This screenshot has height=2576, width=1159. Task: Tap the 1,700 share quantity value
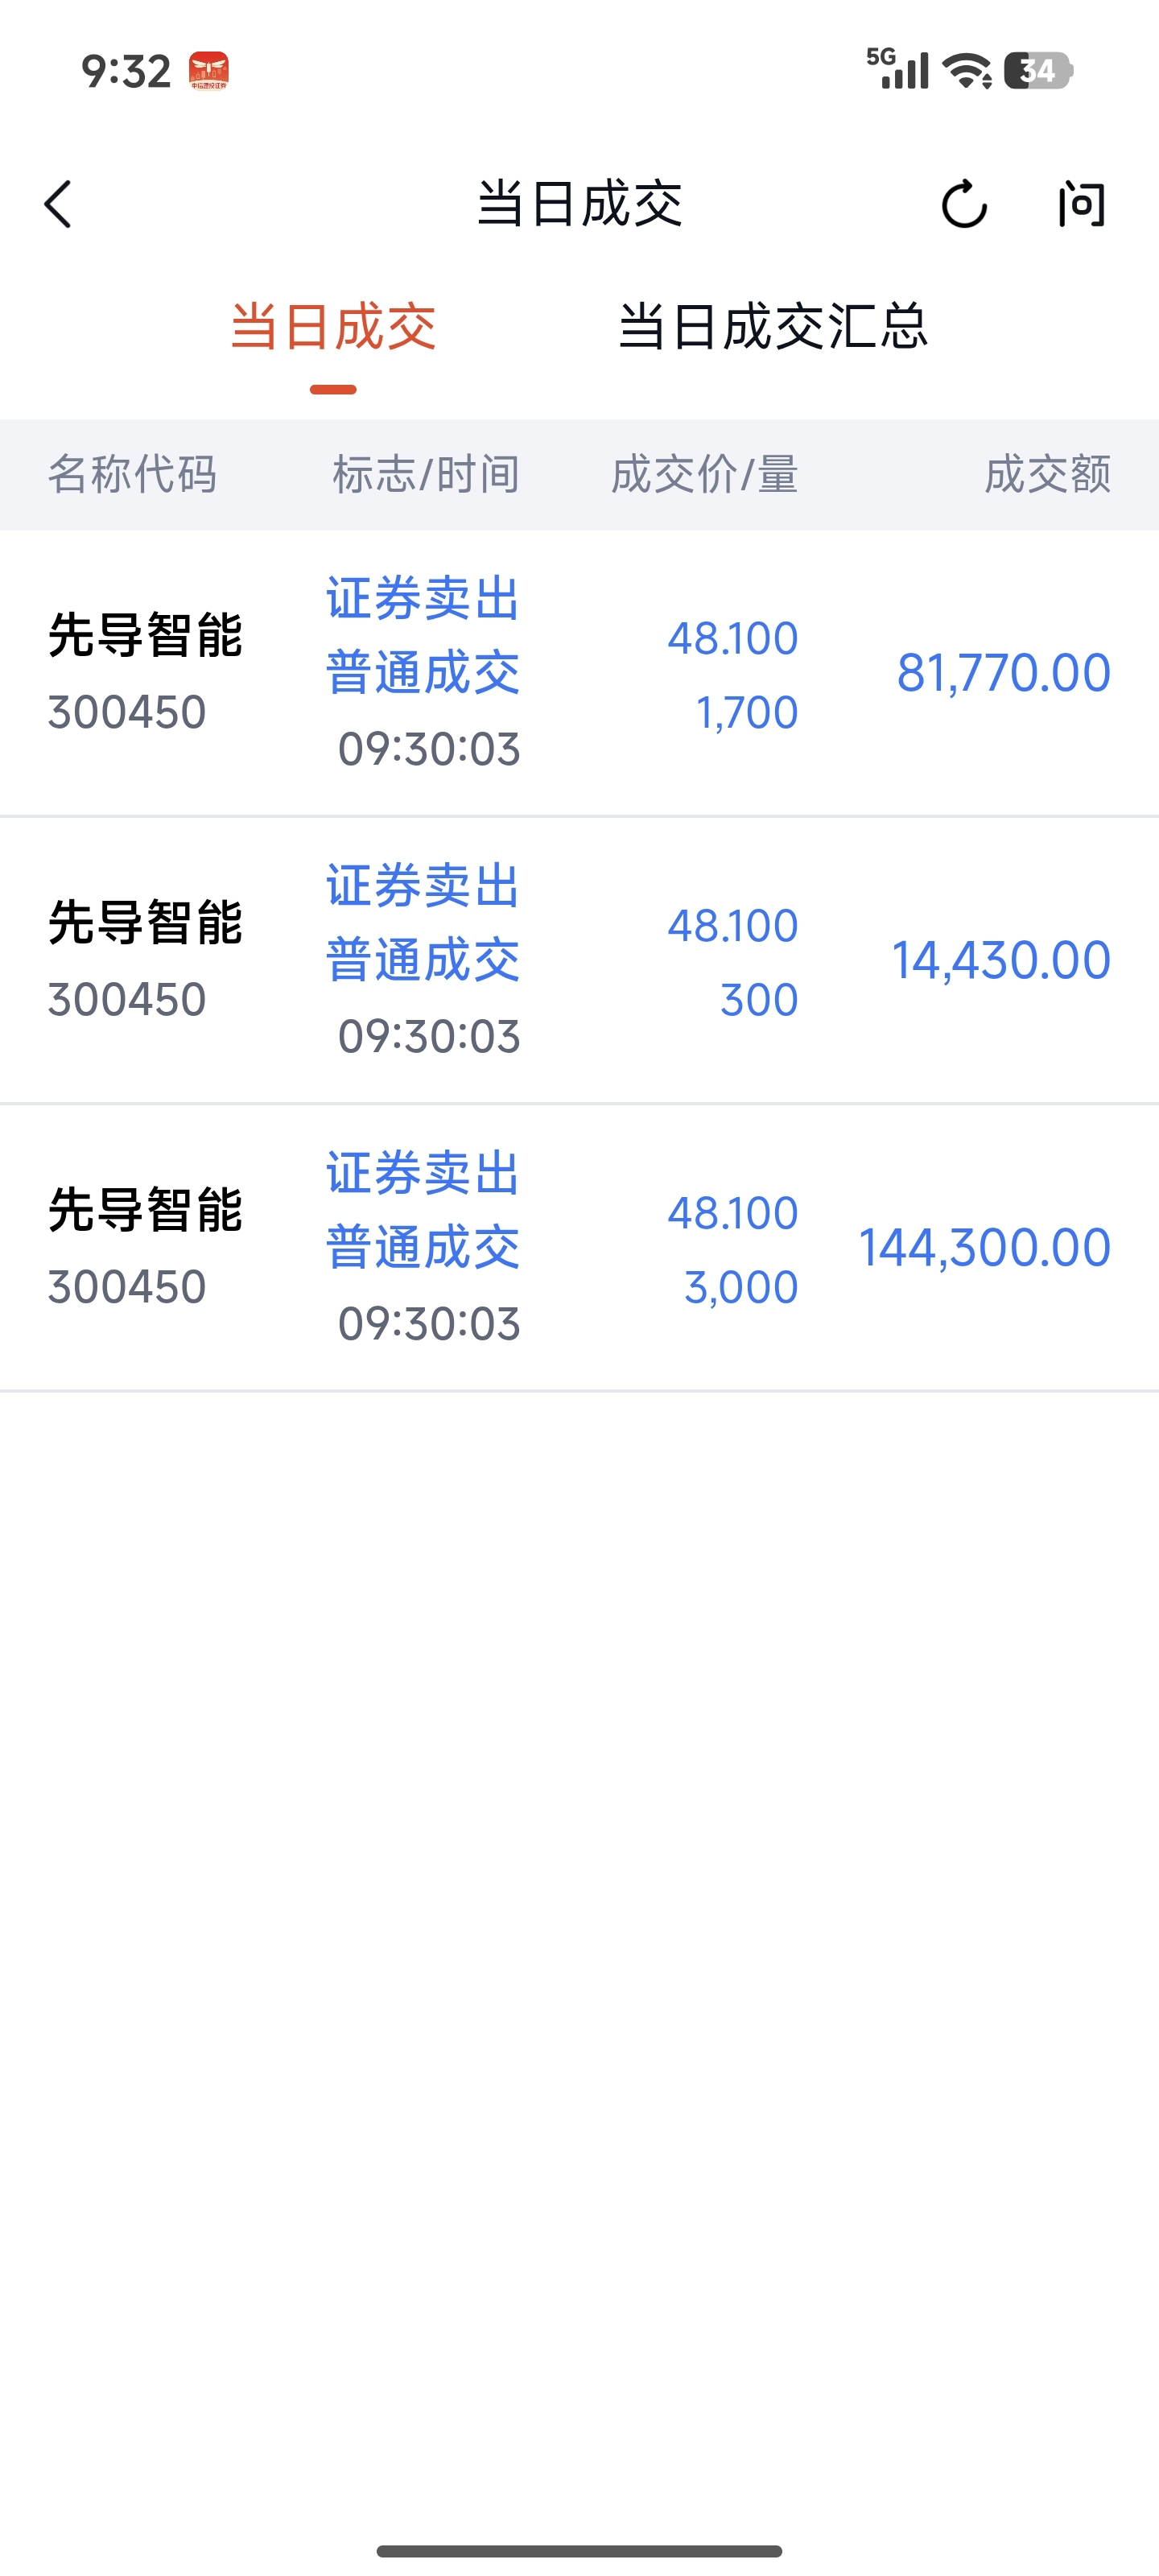pyautogui.click(x=746, y=712)
